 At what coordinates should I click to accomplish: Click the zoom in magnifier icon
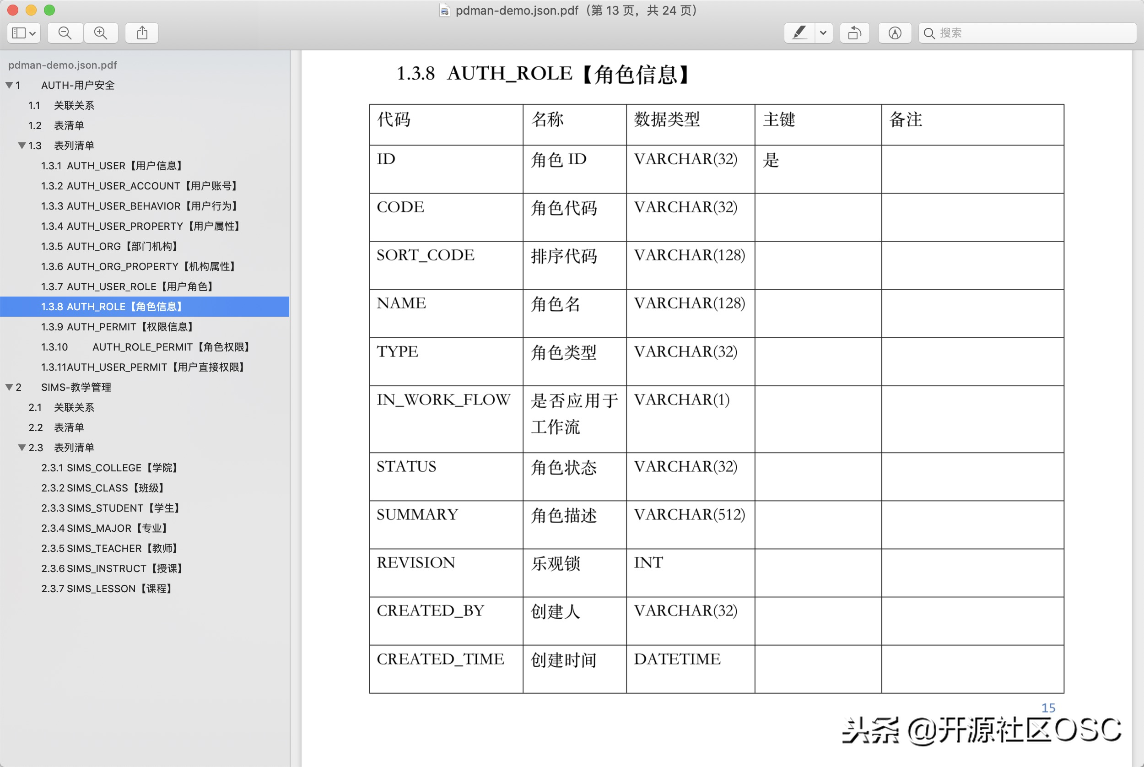click(x=101, y=33)
